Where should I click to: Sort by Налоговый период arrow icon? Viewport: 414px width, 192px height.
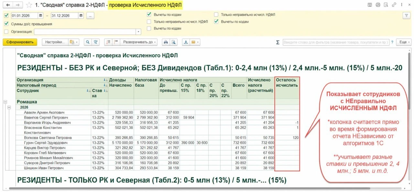coord(105,85)
